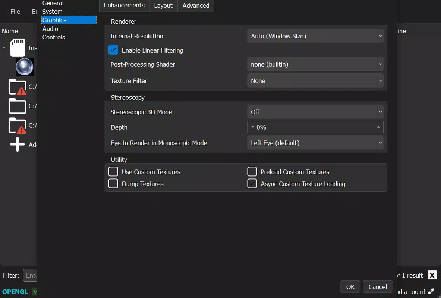Expand the Texture Filter dropdown

click(315, 80)
